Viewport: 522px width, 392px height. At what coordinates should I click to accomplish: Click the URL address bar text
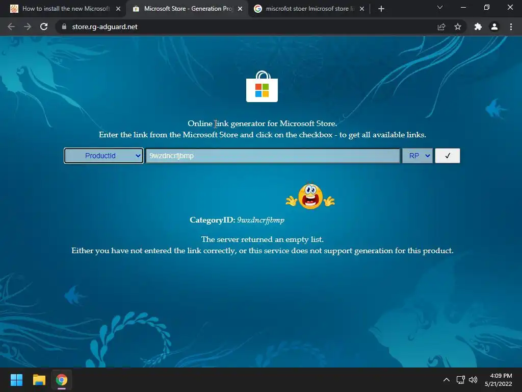tap(105, 27)
